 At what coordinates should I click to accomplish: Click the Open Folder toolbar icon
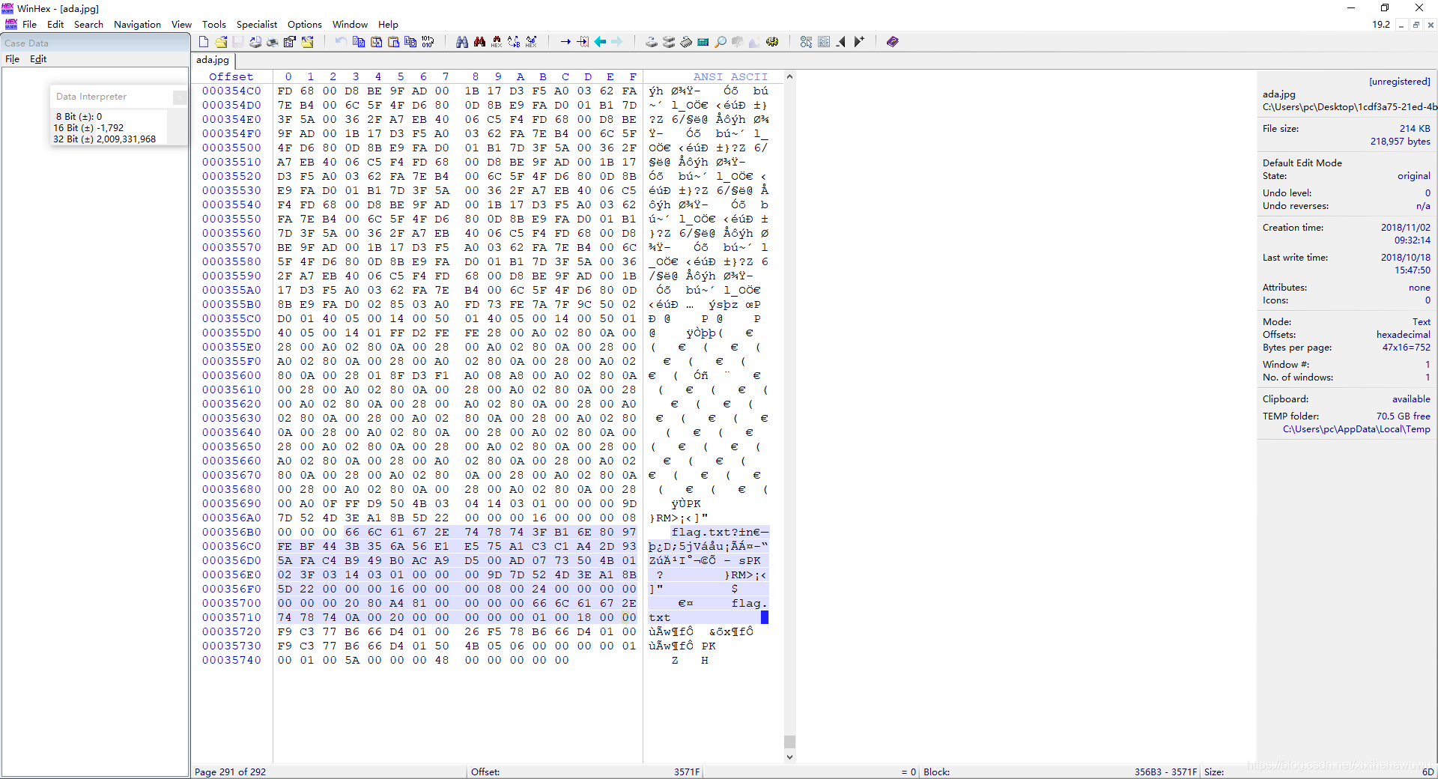pyautogui.click(x=307, y=42)
